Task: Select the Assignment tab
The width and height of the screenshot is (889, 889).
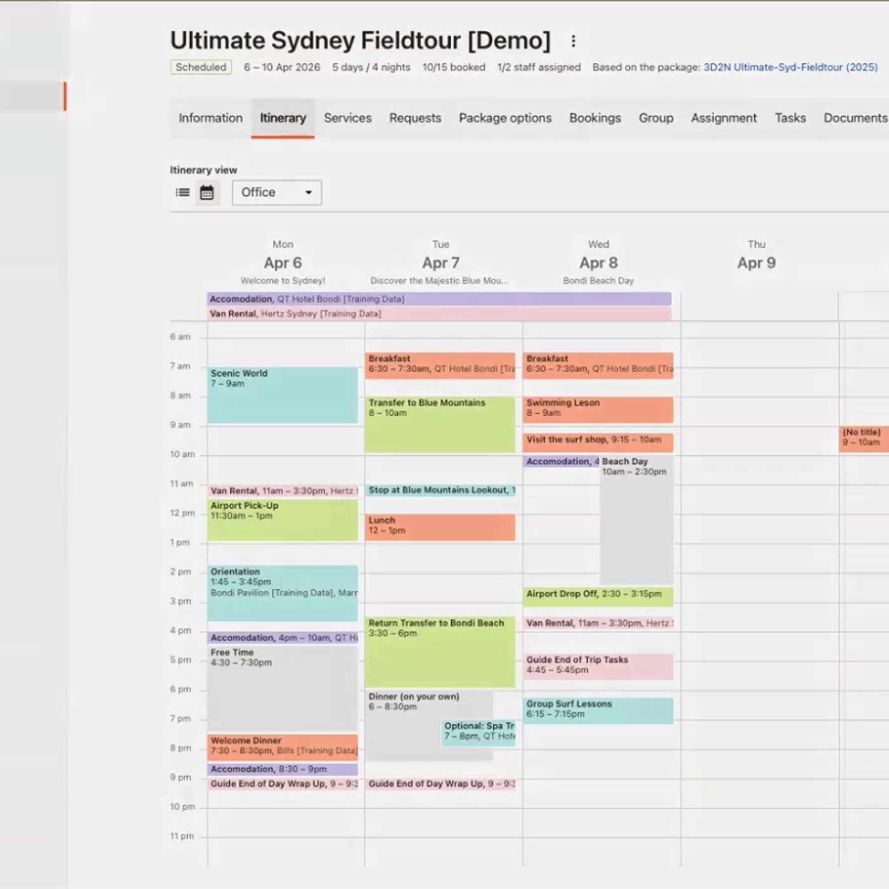Action: tap(723, 118)
